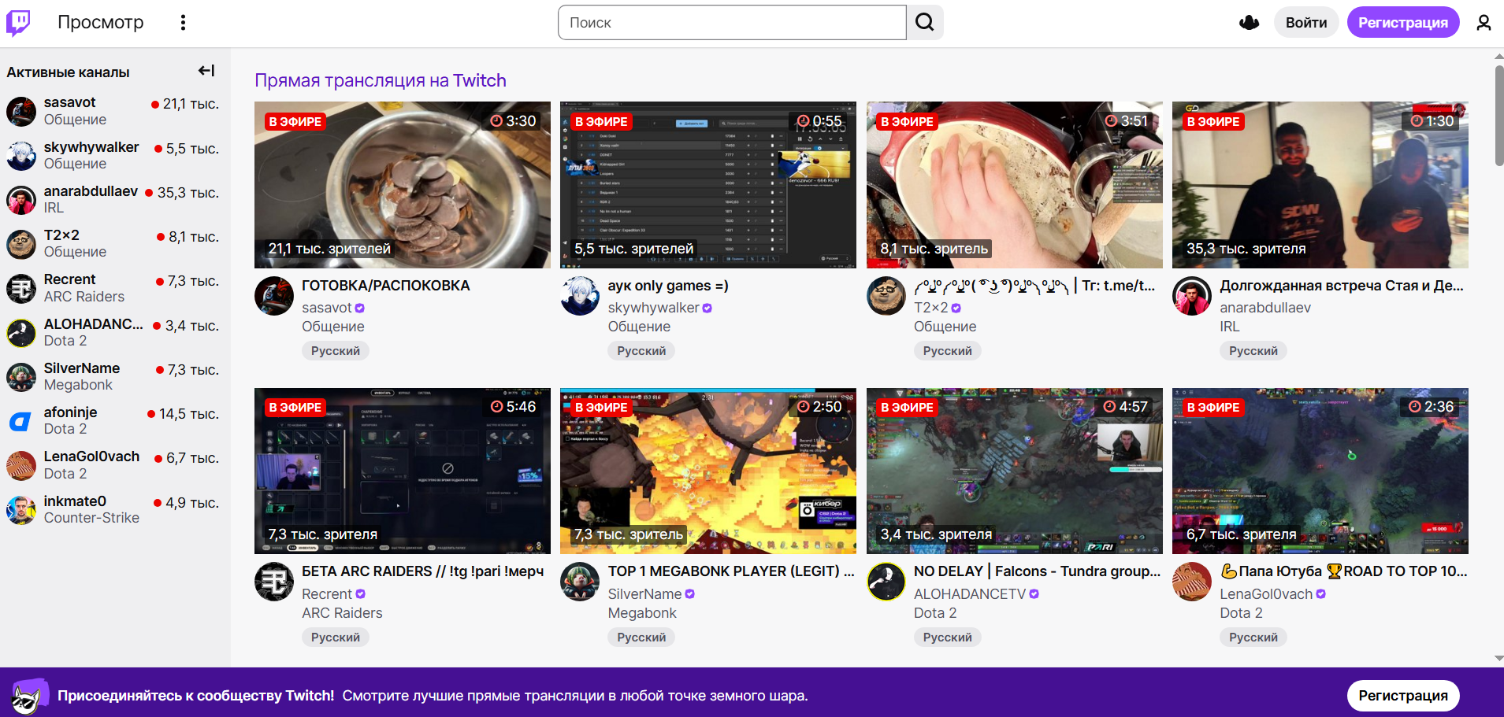Open afoninje channel name in sidebar
The height and width of the screenshot is (717, 1504).
pos(71,412)
